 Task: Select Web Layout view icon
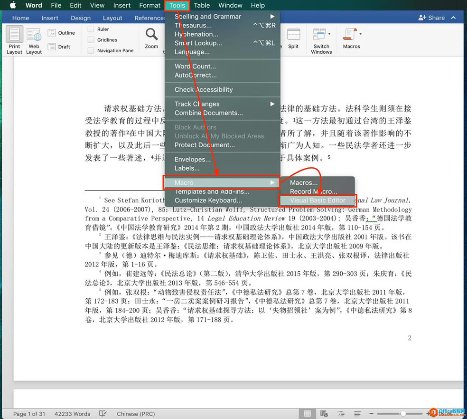(x=34, y=40)
